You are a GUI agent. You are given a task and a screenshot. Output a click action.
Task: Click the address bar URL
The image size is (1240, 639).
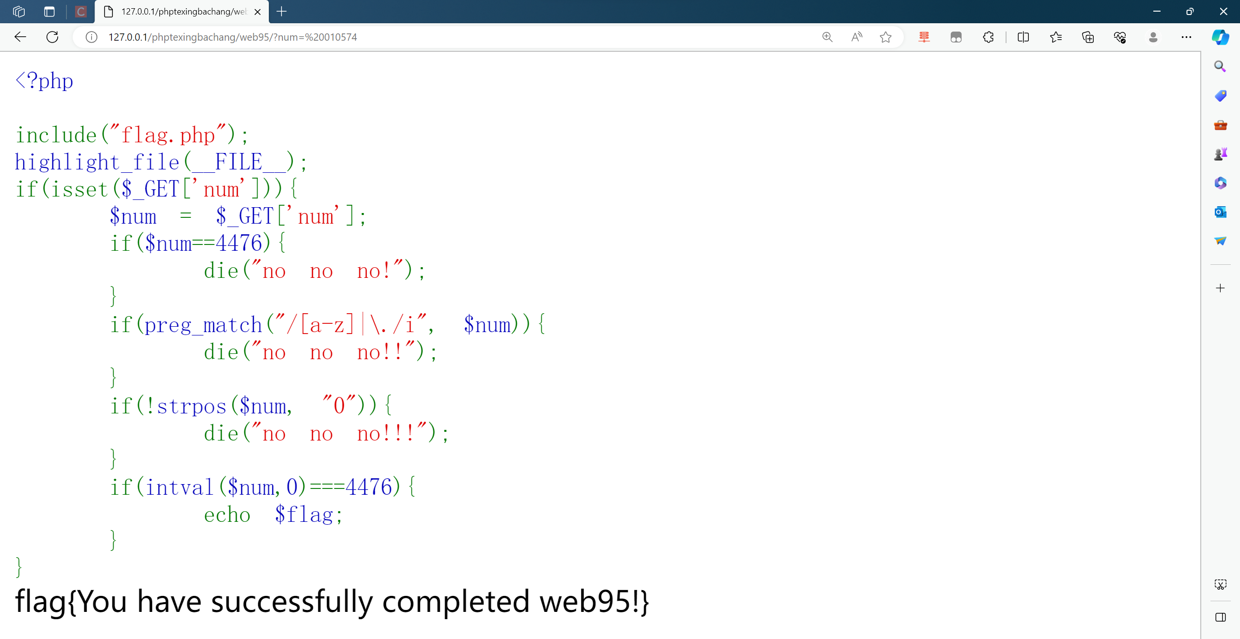tap(232, 37)
